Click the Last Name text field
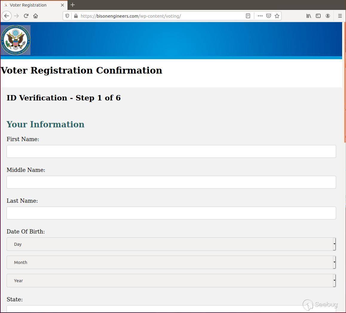346x313 pixels. coord(171,213)
